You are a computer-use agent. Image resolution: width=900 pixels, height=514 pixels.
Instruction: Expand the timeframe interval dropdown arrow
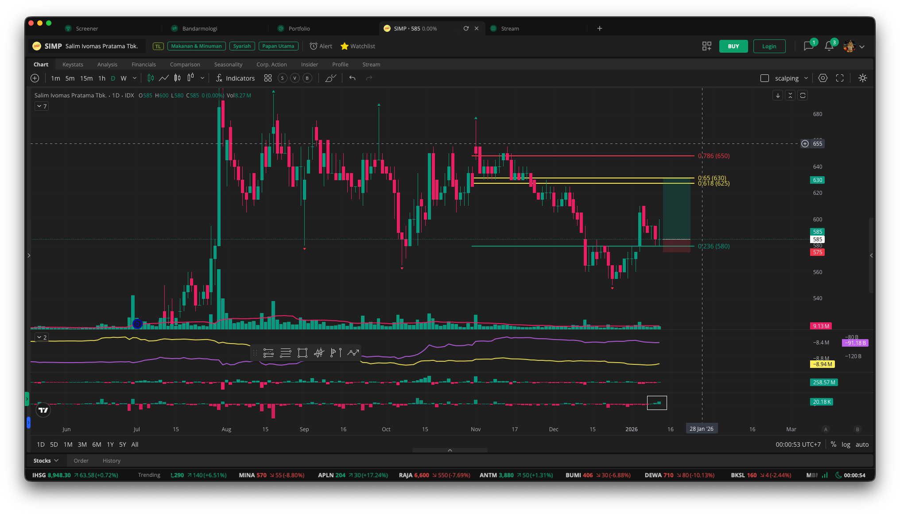pyautogui.click(x=135, y=78)
